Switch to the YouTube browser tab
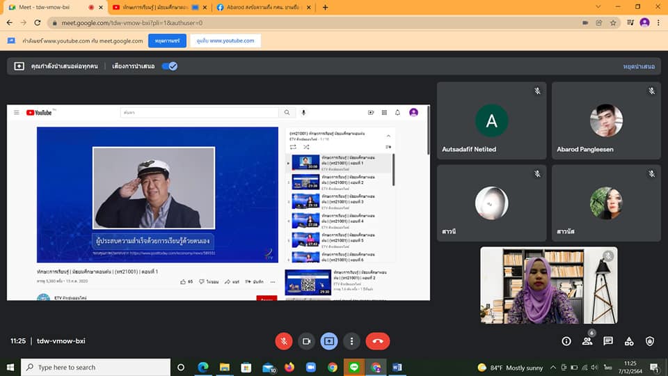Image resolution: width=668 pixels, height=376 pixels. (x=157, y=7)
